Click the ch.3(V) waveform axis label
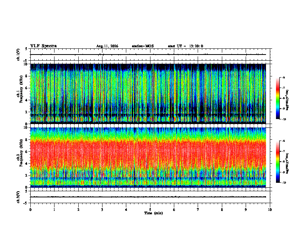Viewport: 304px width, 235px height. tap(18, 197)
